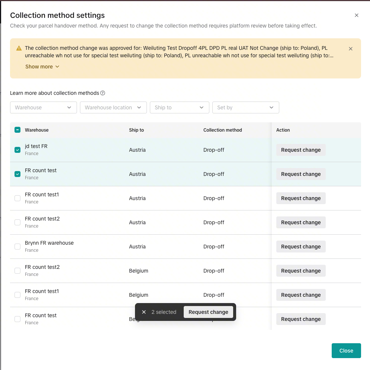
Task: Check the Brynn FR warehouse row
Action: [x=17, y=247]
